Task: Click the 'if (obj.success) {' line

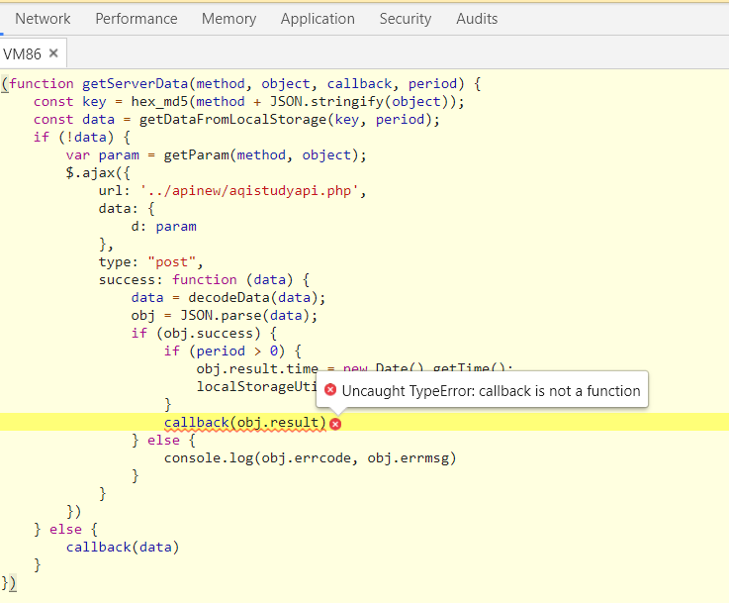Action: (x=204, y=333)
